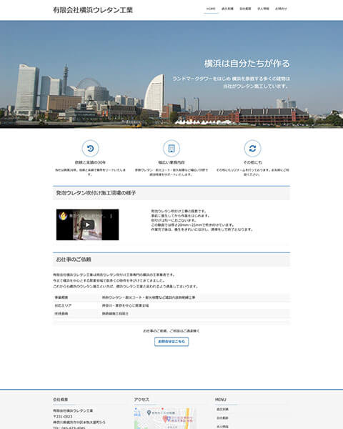Open the video's three-dot options menu
The height and width of the screenshot is (429, 343).
click(x=111, y=216)
